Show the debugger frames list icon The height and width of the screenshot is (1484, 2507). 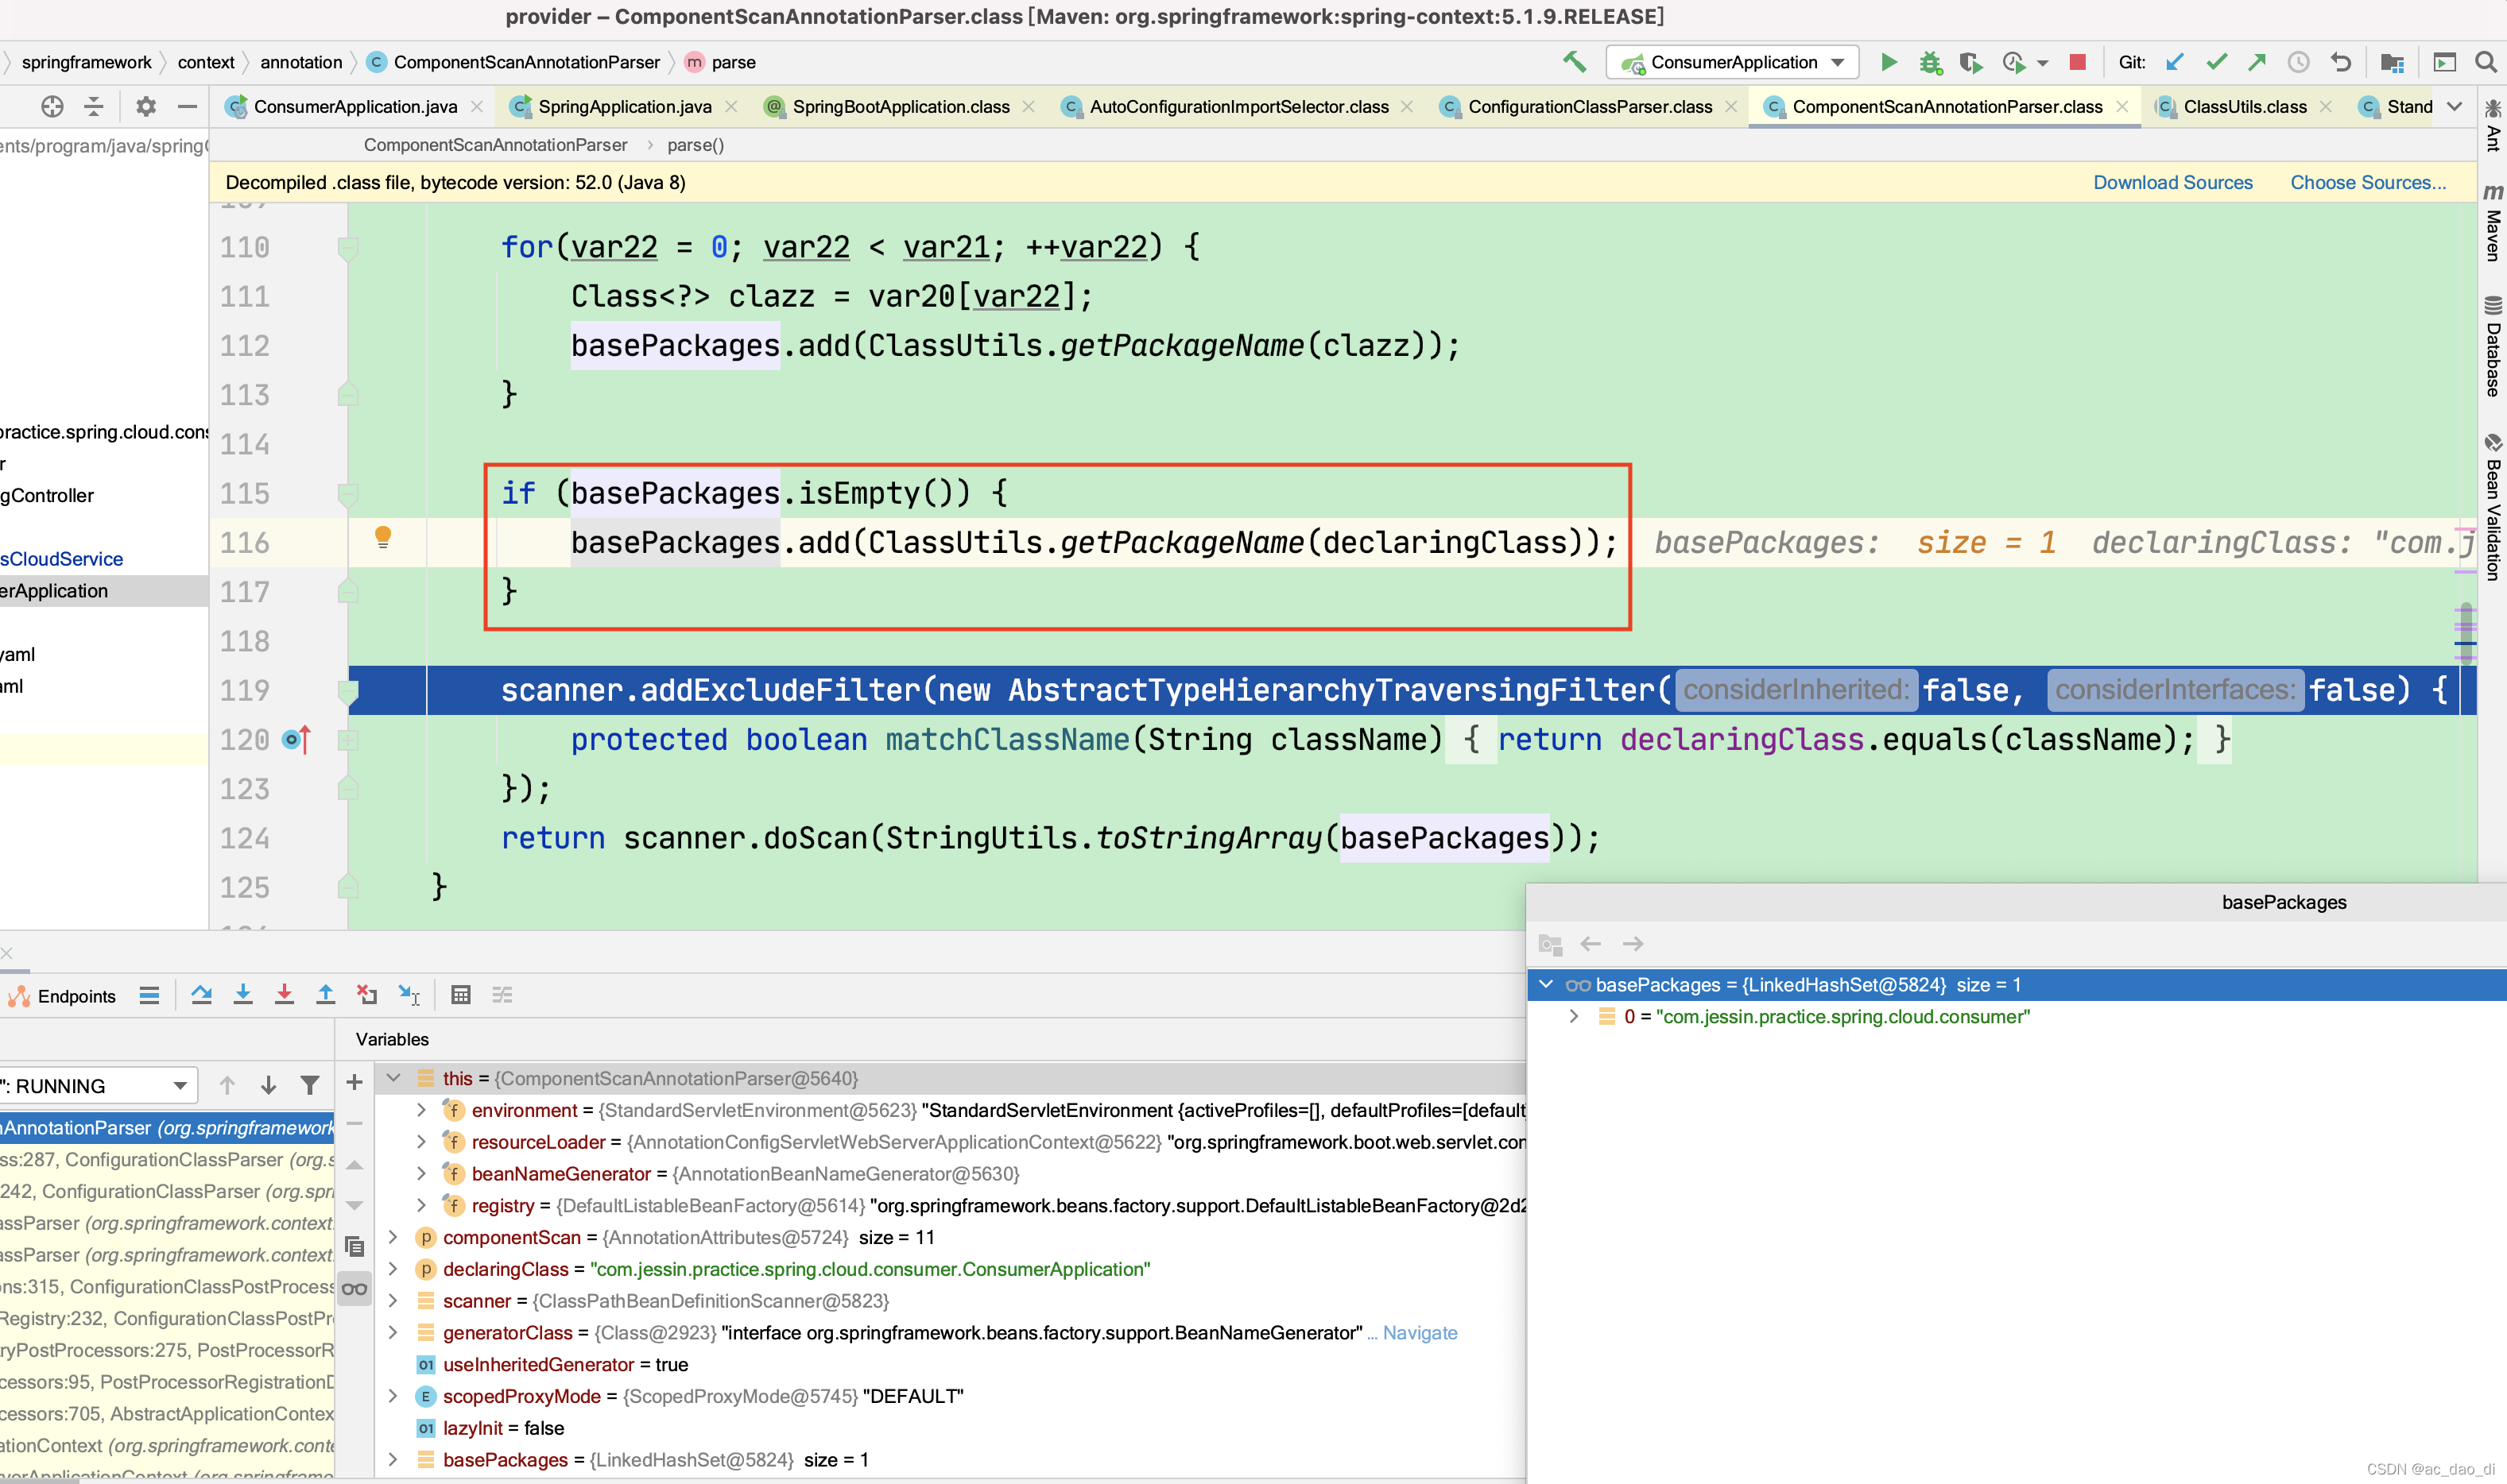pyautogui.click(x=149, y=995)
